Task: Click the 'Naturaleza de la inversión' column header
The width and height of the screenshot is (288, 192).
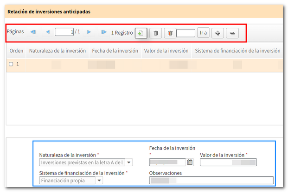Action: point(57,51)
